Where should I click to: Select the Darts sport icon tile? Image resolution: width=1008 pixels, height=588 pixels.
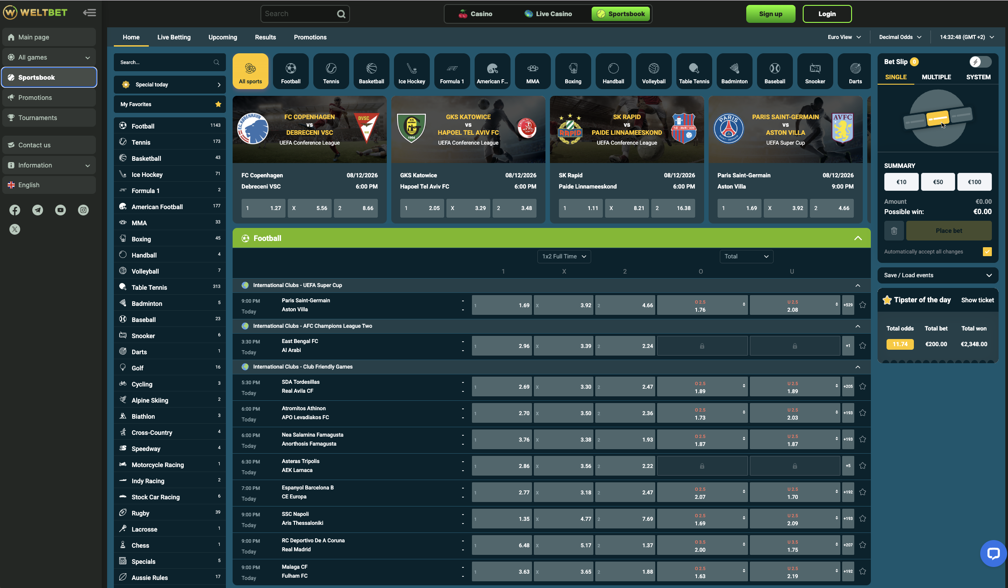click(x=855, y=71)
